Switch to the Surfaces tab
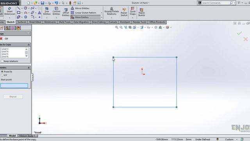Image resolution: width=250 pixels, height=141 pixels. 22,22
